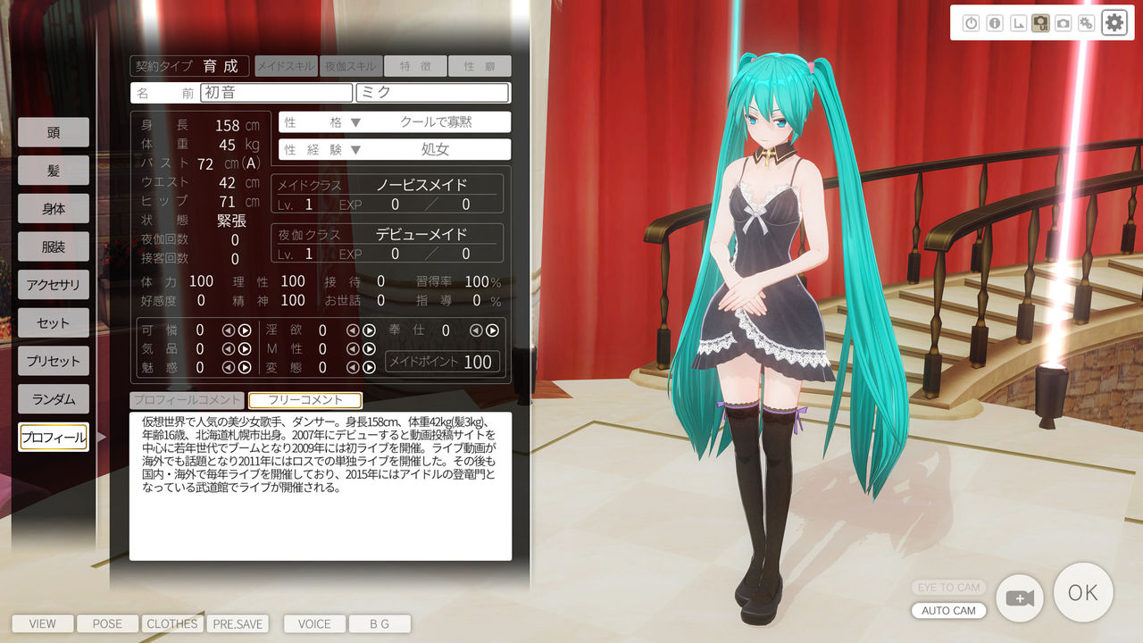Viewport: 1143px width, 643px height.
Task: Open the プリセット category
Action: 54,361
